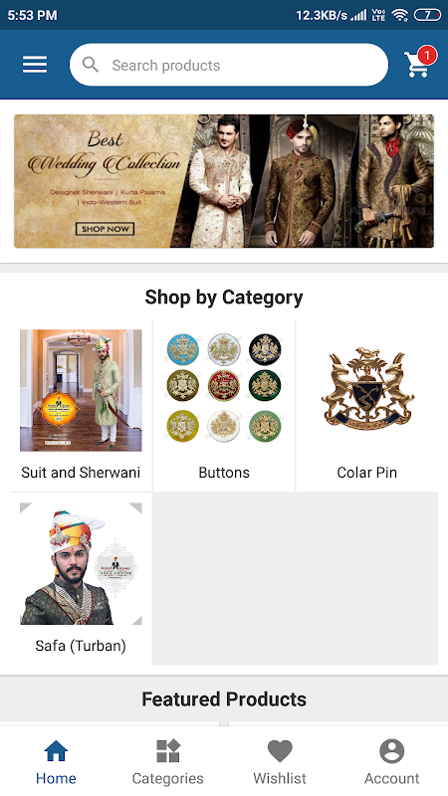Tap the cart badge showing 1
The height and width of the screenshot is (796, 448).
427,55
